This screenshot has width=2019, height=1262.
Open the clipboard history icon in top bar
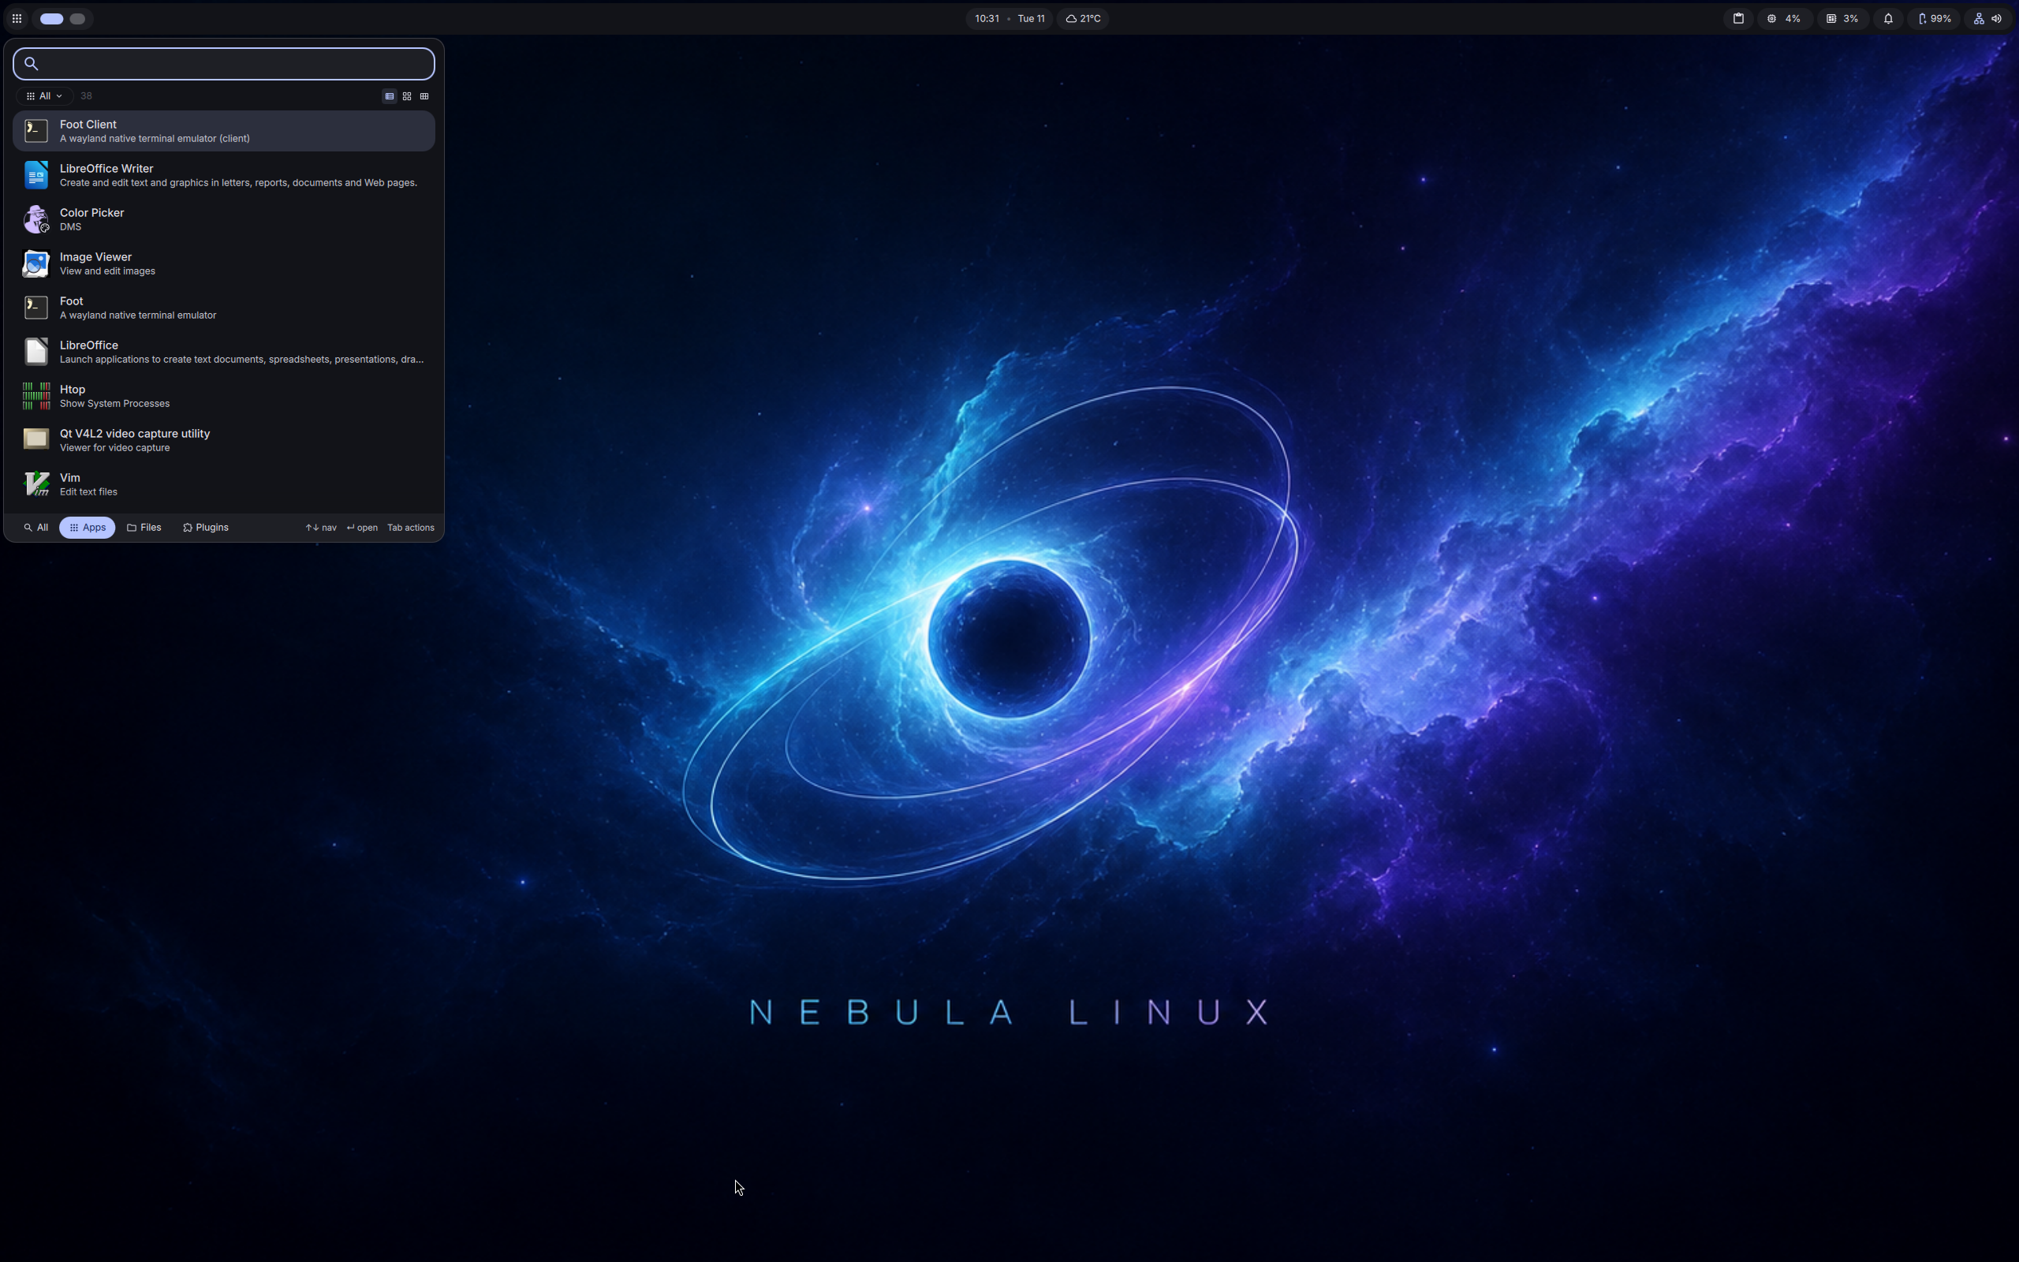click(x=1738, y=18)
